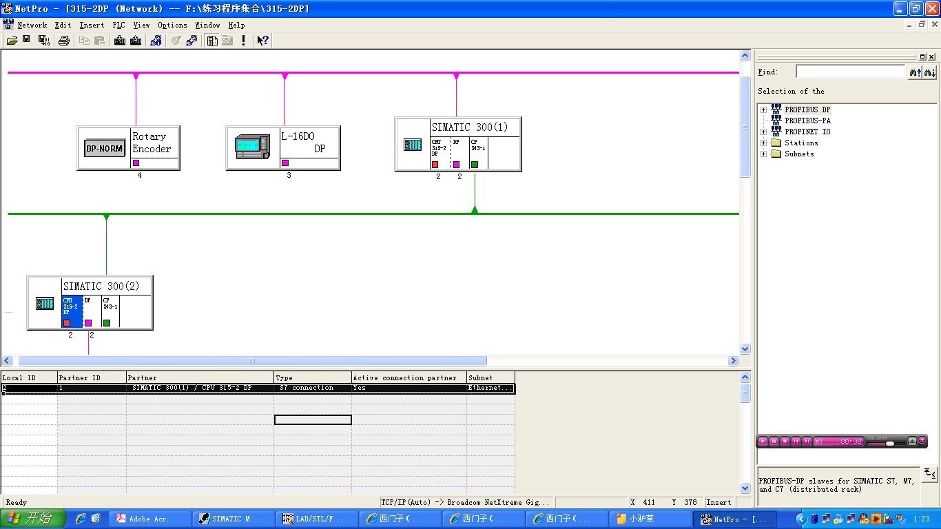
Task: Select the SIMATIC 300(2) rack icon
Action: pyautogui.click(x=45, y=303)
